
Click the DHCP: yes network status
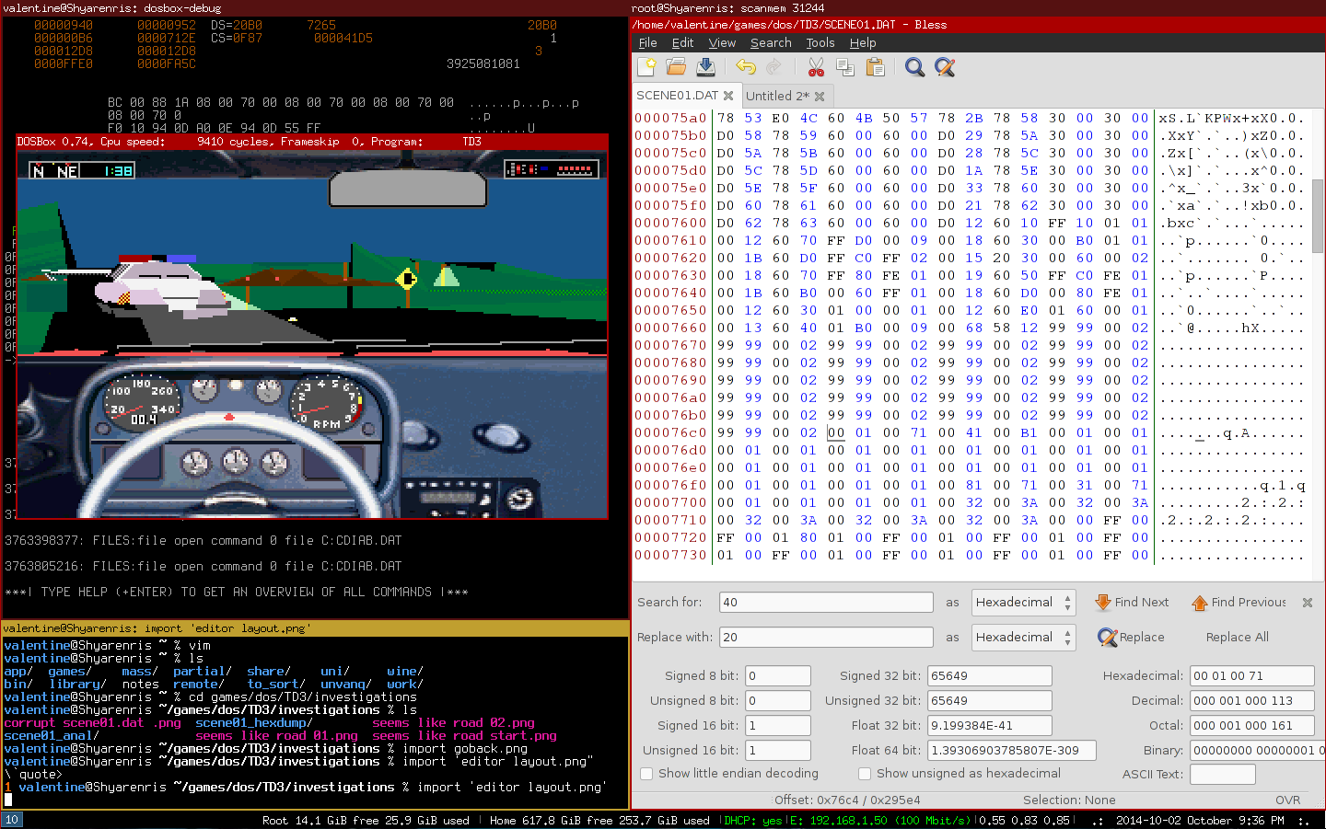(x=751, y=821)
